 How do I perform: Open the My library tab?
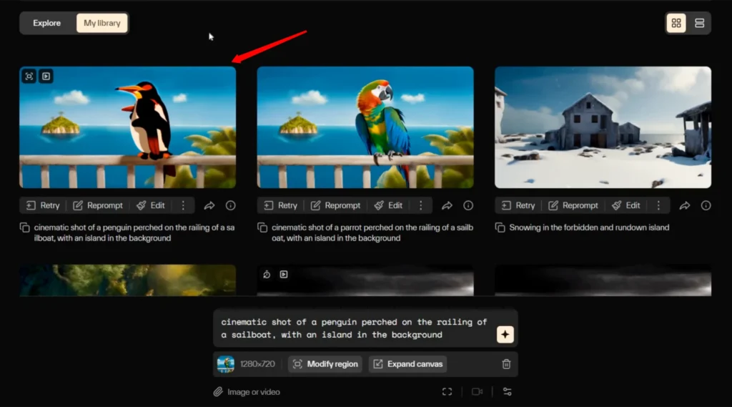pos(102,23)
